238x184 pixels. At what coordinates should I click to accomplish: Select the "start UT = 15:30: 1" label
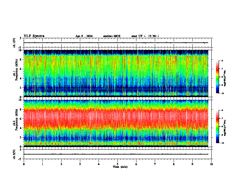click(145, 36)
